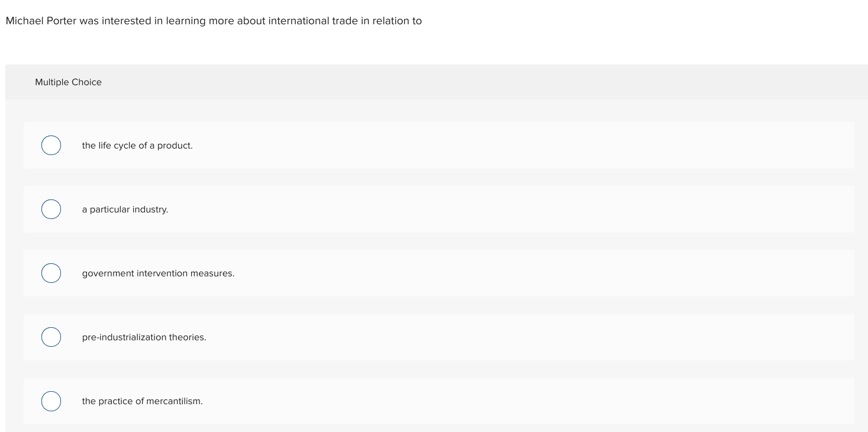Choose the 'a particular industry' radio button
868x432 pixels.
tap(51, 209)
